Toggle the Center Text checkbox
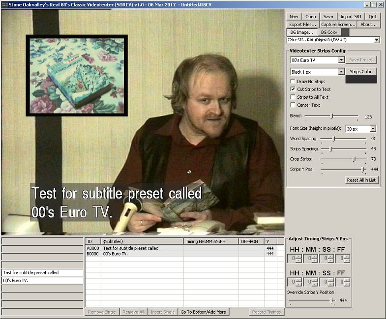386x319 pixels. (294, 105)
